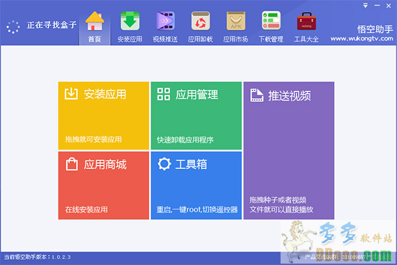397x265 pixels.
Task: Switch to the 工具大全 tab label
Action: [306, 39]
